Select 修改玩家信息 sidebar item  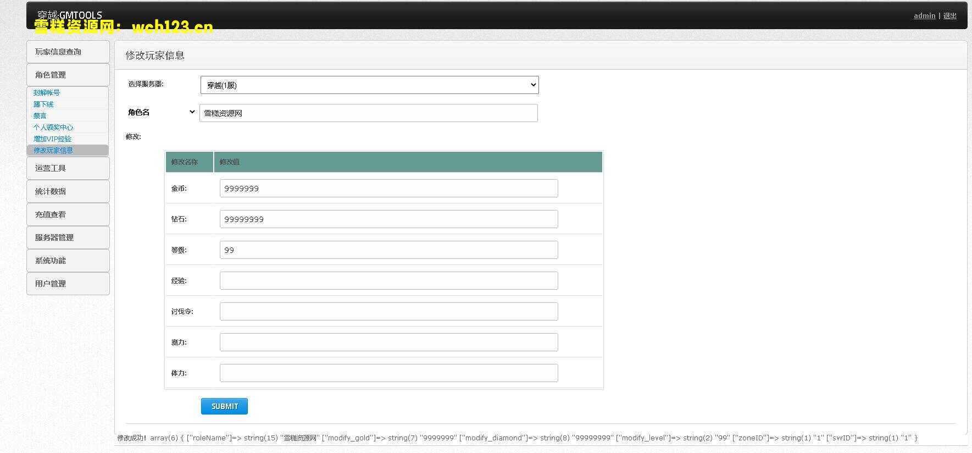pos(53,151)
